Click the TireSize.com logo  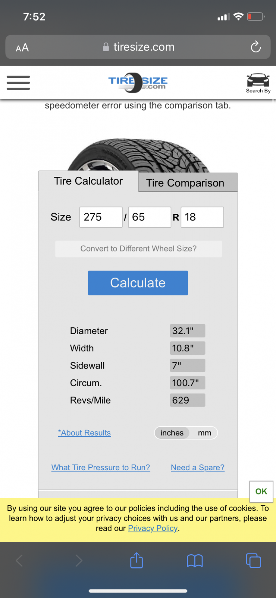coord(138,83)
